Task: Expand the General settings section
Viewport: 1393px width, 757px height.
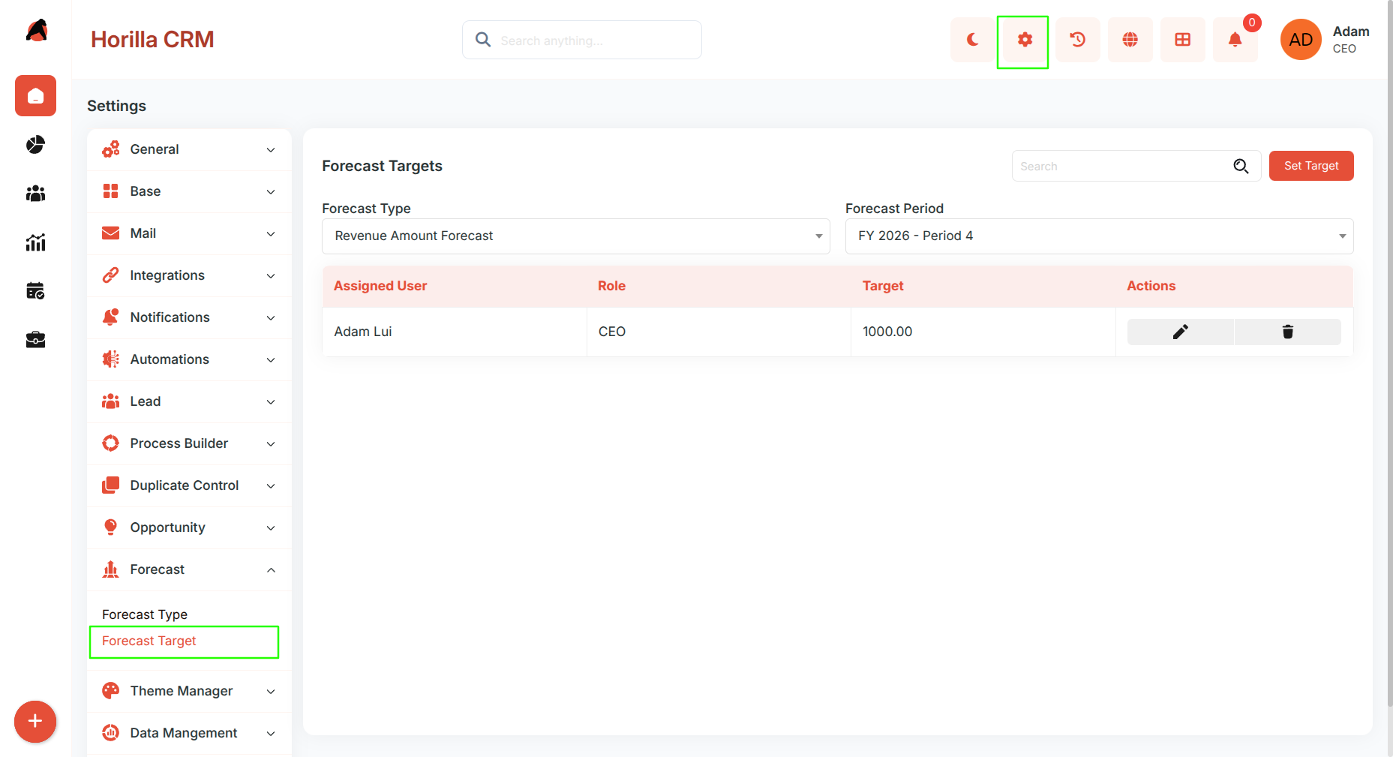Action: tap(189, 149)
